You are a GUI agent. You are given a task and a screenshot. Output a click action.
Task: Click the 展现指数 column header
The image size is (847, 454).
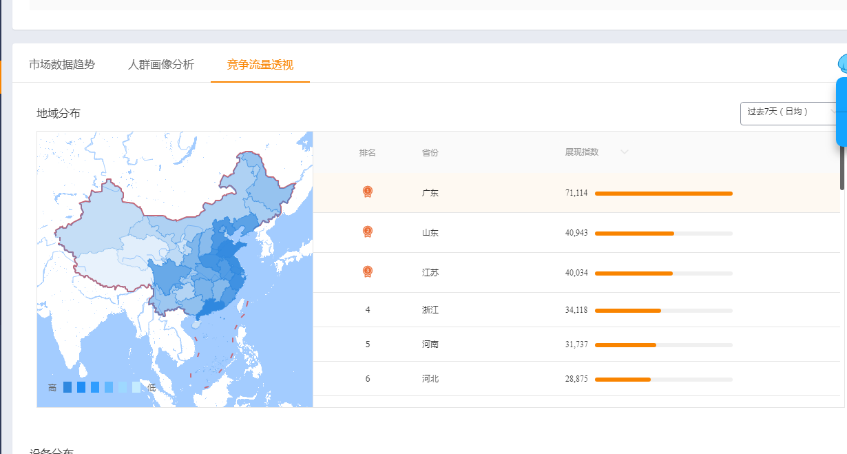click(582, 152)
